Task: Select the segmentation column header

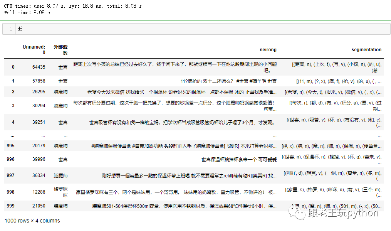Action: 366,50
